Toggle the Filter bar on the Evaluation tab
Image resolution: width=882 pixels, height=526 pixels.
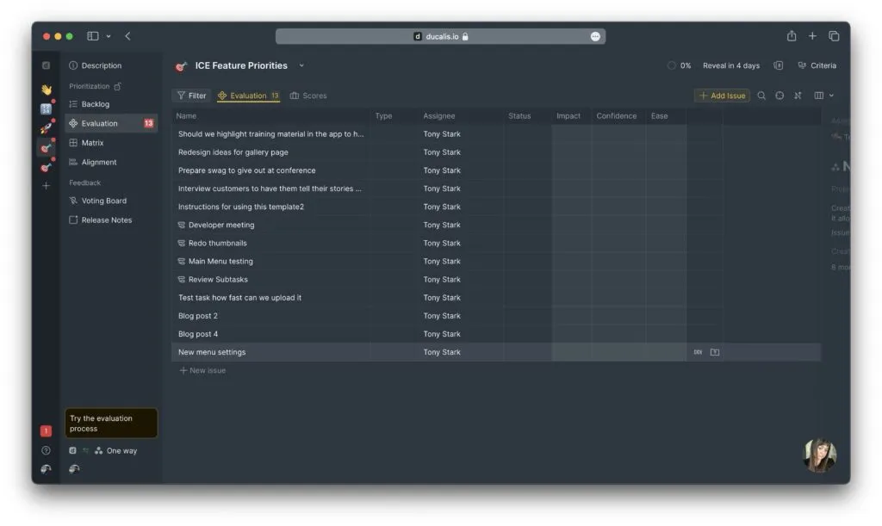tap(191, 95)
